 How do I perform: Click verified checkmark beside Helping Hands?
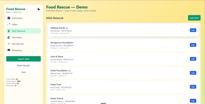(x=67, y=28)
